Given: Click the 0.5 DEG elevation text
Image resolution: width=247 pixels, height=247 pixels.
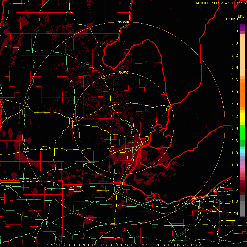Looking at the screenshot, I should (140, 245).
